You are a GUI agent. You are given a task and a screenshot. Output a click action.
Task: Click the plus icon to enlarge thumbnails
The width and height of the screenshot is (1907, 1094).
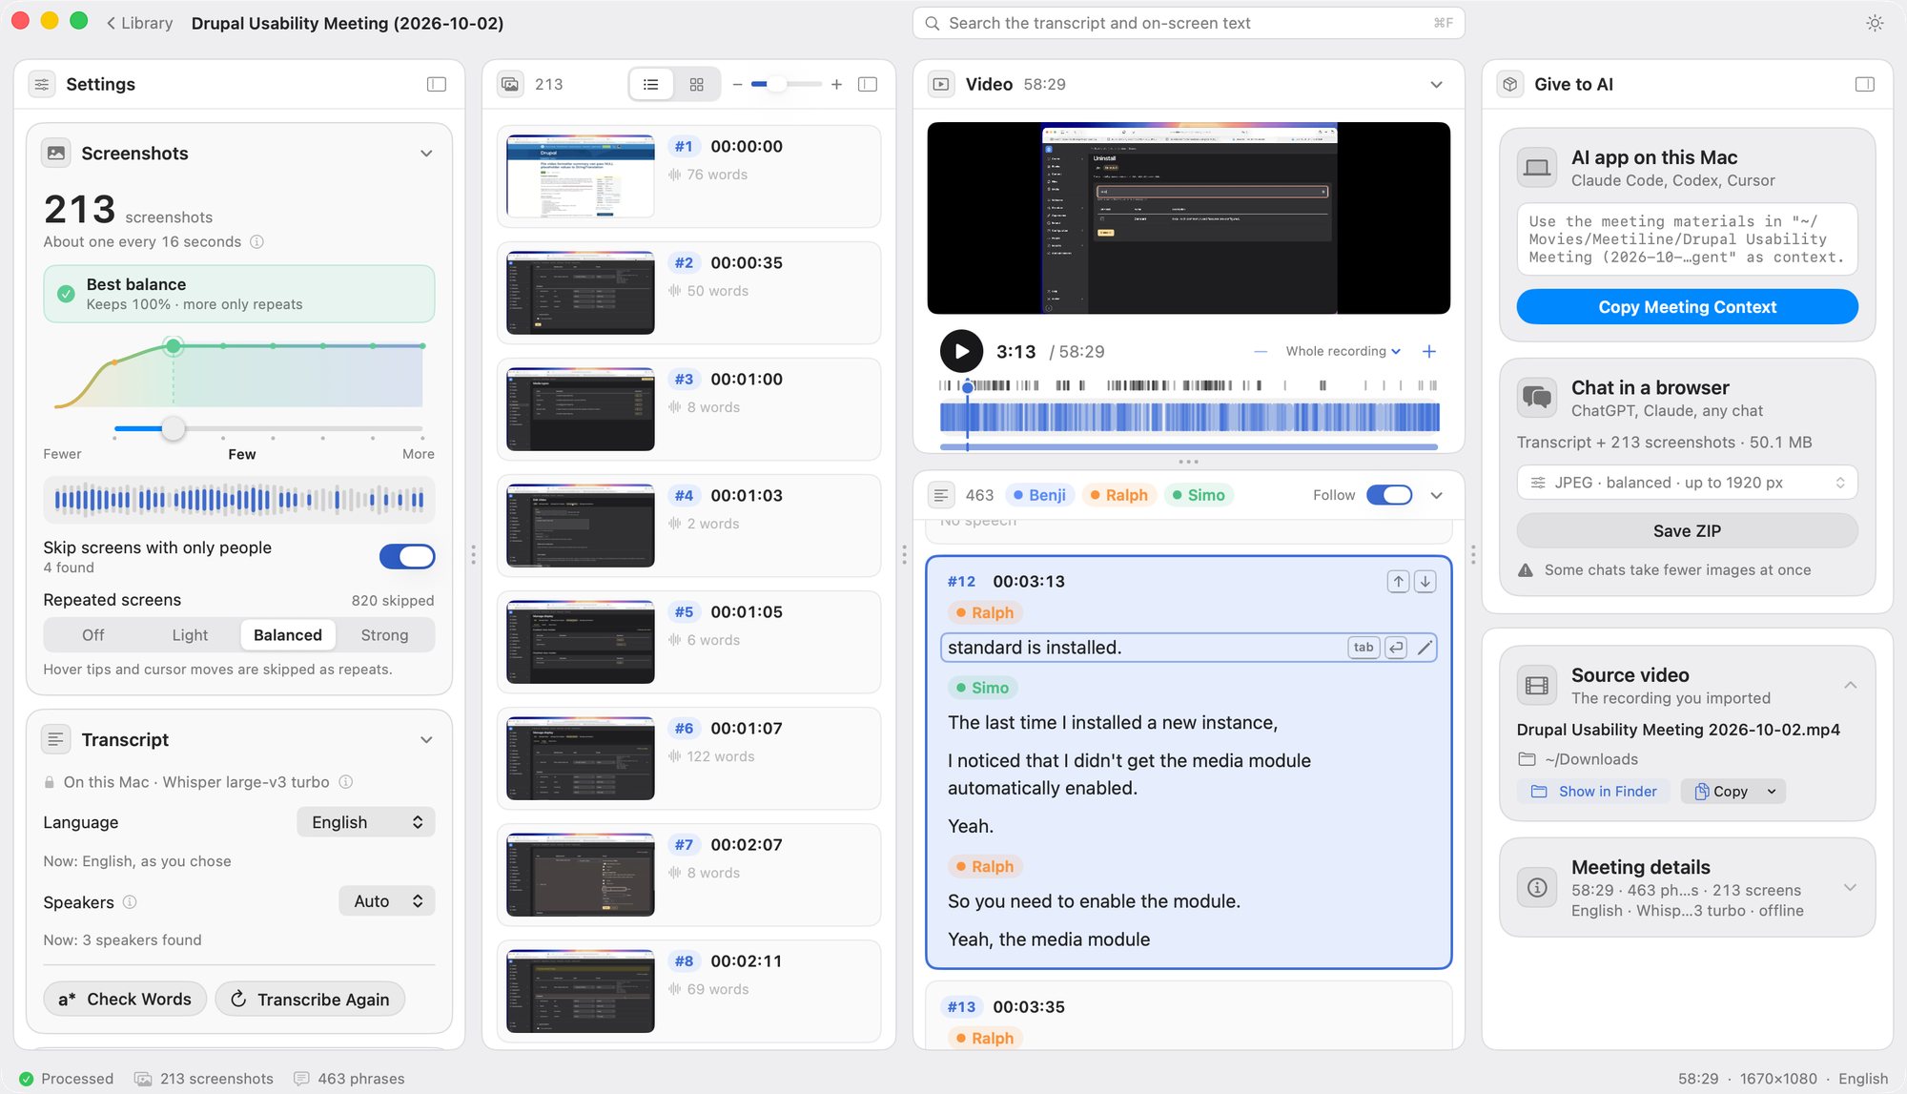coord(836,84)
